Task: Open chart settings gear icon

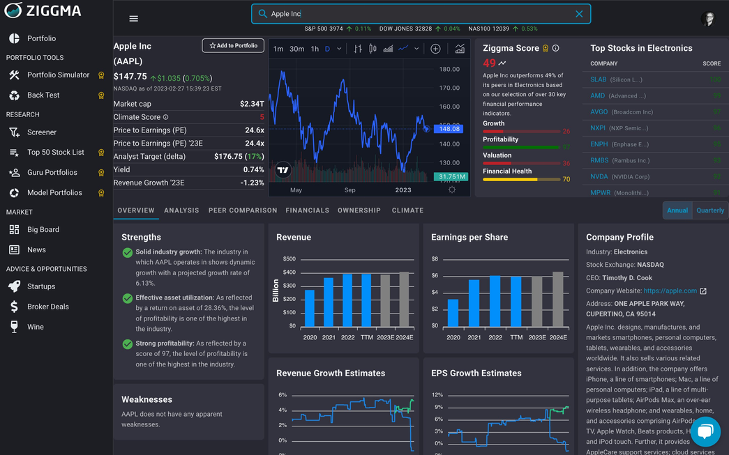Action: 452,190
